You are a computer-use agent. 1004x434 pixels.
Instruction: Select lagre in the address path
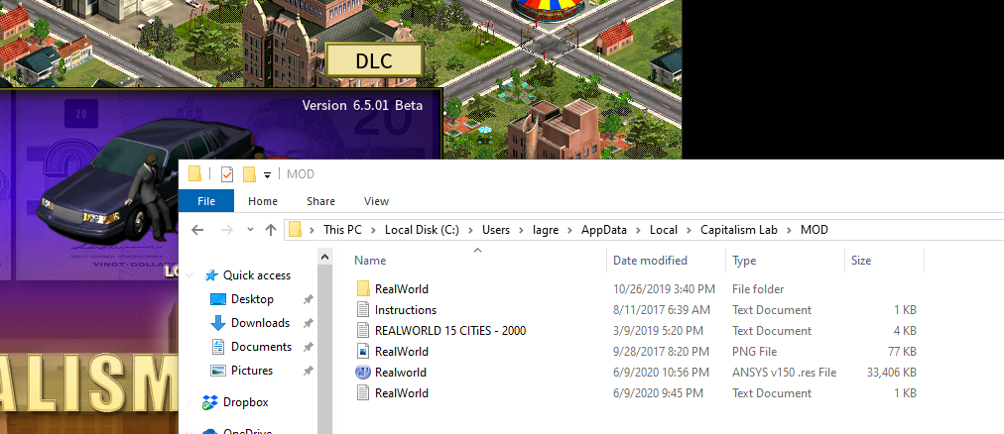click(547, 230)
